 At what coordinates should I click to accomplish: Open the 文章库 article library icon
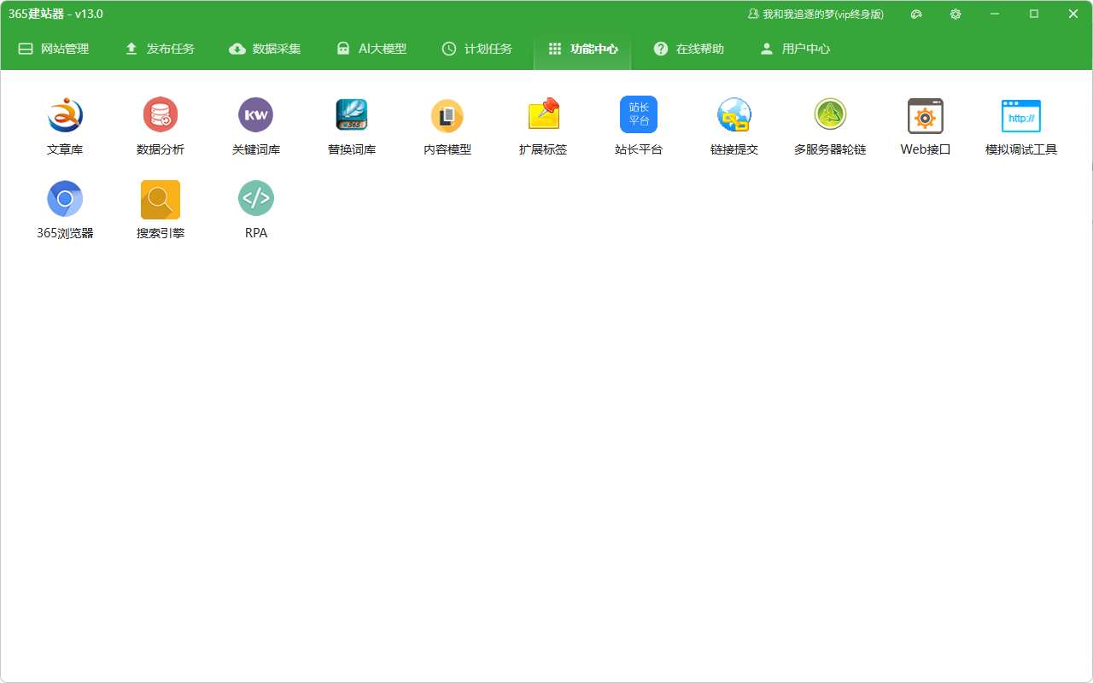coord(65,115)
